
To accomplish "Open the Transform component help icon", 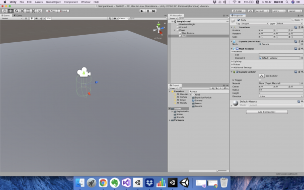I will pos(295,27).
